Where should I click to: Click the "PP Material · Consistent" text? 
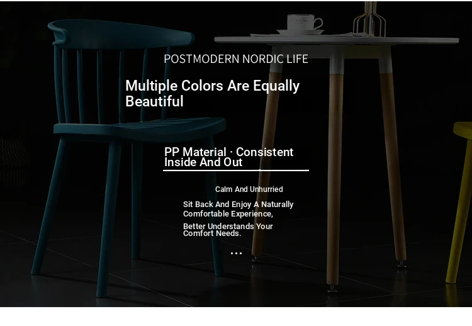(x=228, y=152)
